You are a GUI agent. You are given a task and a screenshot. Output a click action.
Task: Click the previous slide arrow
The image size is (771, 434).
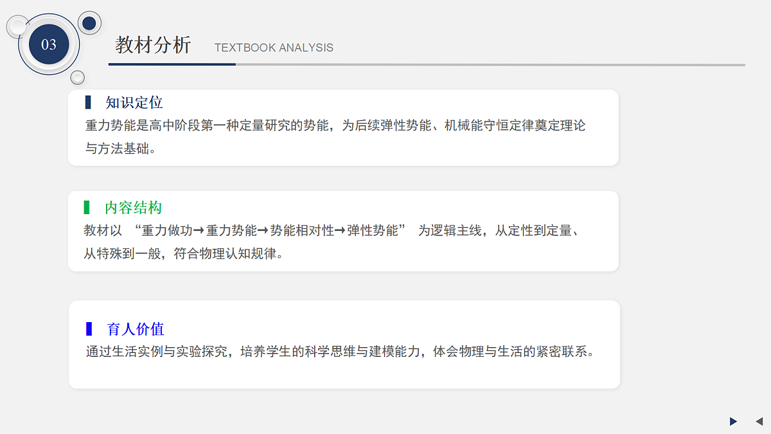pos(759,421)
